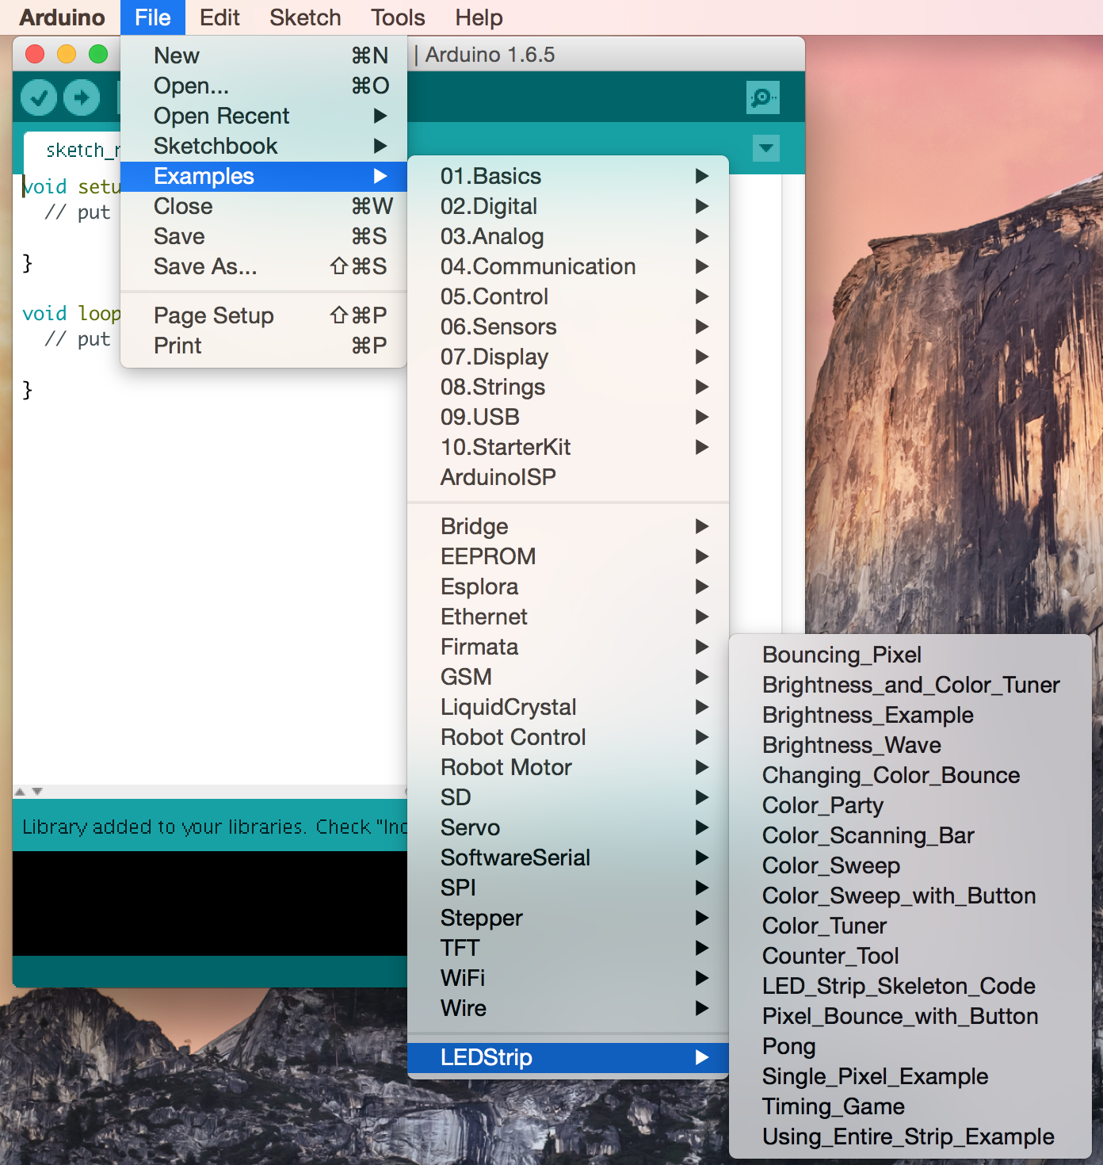Open the Color_Sweep_with_Button example
This screenshot has width=1103, height=1165.
point(910,896)
